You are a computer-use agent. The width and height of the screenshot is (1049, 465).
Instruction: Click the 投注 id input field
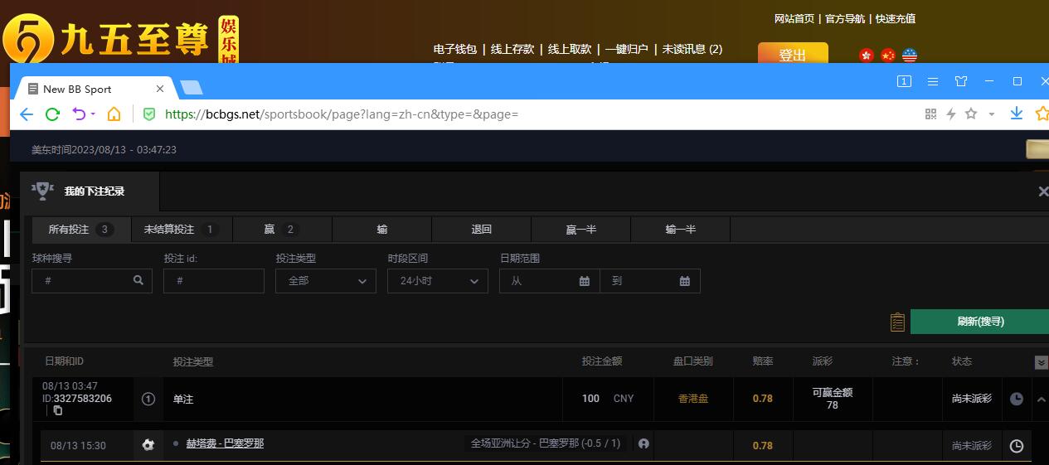pos(214,281)
